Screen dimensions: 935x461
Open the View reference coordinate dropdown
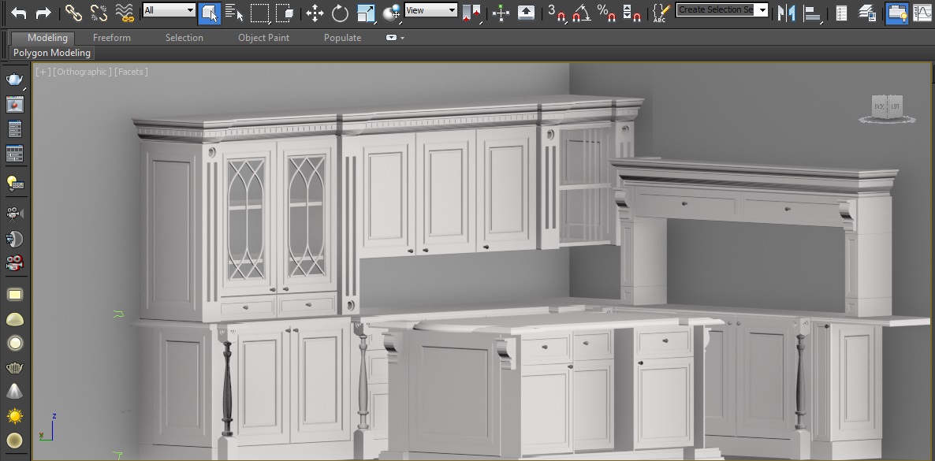pyautogui.click(x=430, y=10)
